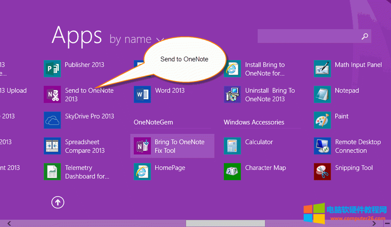
Task: Launch Word 2013 icon
Action: [142, 94]
